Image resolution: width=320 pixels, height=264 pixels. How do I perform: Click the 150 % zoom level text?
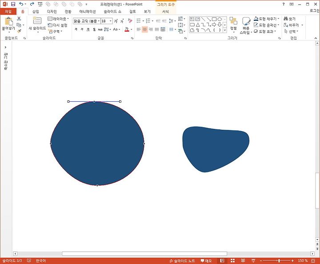click(x=303, y=261)
